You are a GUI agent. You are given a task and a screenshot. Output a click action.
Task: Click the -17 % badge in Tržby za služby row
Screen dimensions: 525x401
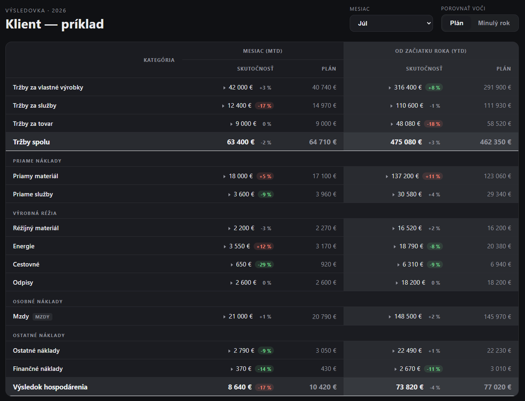pos(264,106)
